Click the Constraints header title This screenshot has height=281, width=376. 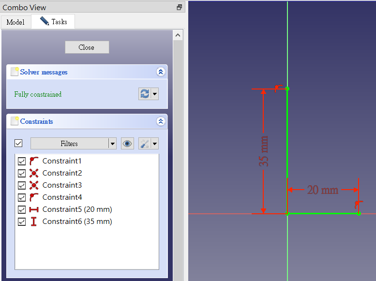(36, 121)
